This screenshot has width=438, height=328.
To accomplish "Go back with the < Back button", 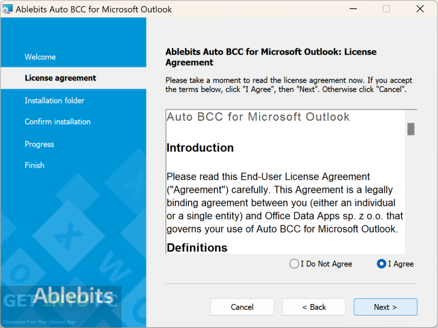I will tap(314, 307).
